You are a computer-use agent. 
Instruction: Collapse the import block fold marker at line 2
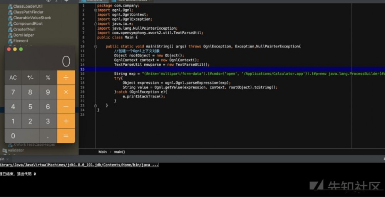tap(95, 10)
